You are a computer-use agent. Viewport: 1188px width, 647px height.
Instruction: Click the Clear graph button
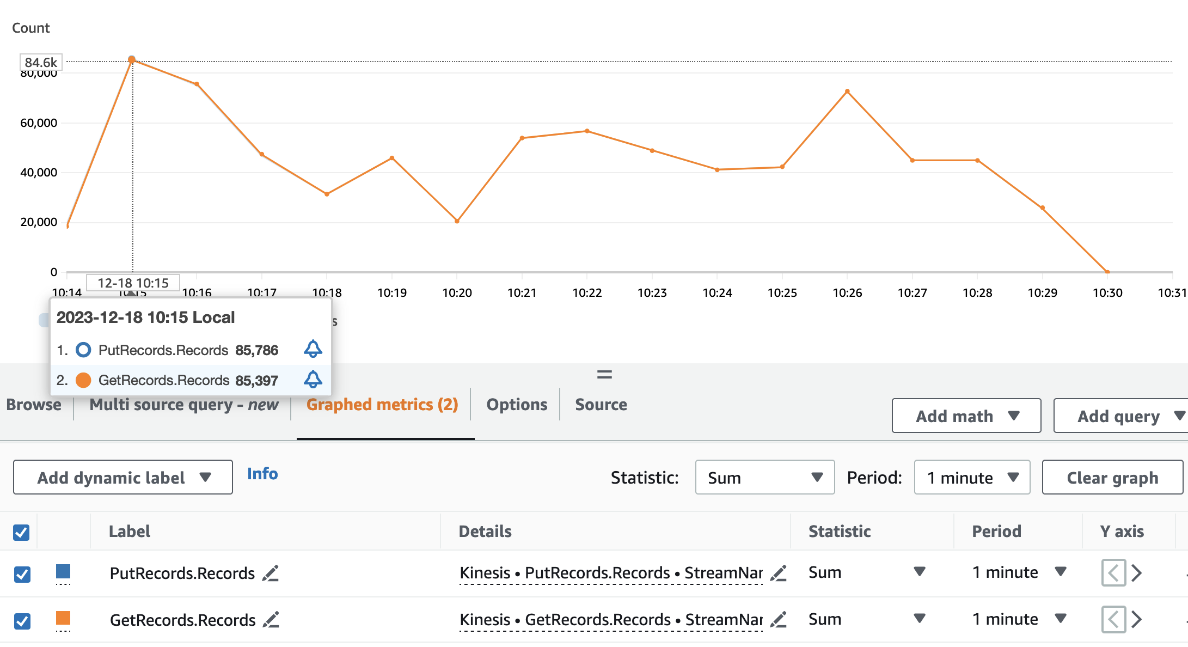point(1112,478)
